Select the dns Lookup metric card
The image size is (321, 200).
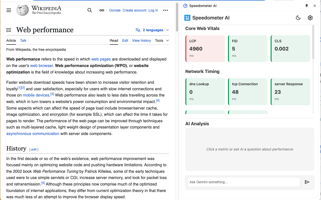(x=205, y=92)
